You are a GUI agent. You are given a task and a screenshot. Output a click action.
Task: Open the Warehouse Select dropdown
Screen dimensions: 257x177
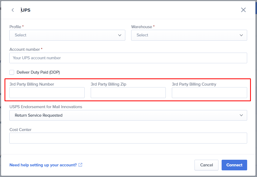point(189,35)
